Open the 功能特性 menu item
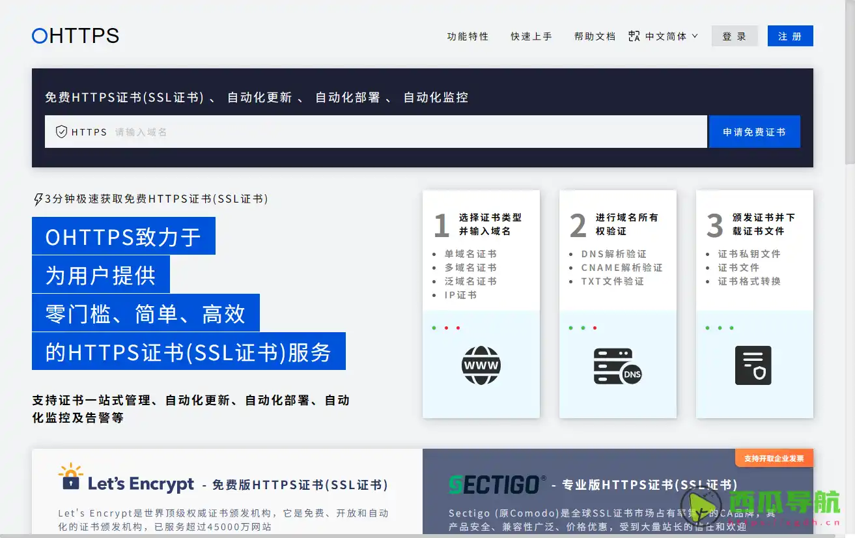This screenshot has width=855, height=538. pos(468,36)
